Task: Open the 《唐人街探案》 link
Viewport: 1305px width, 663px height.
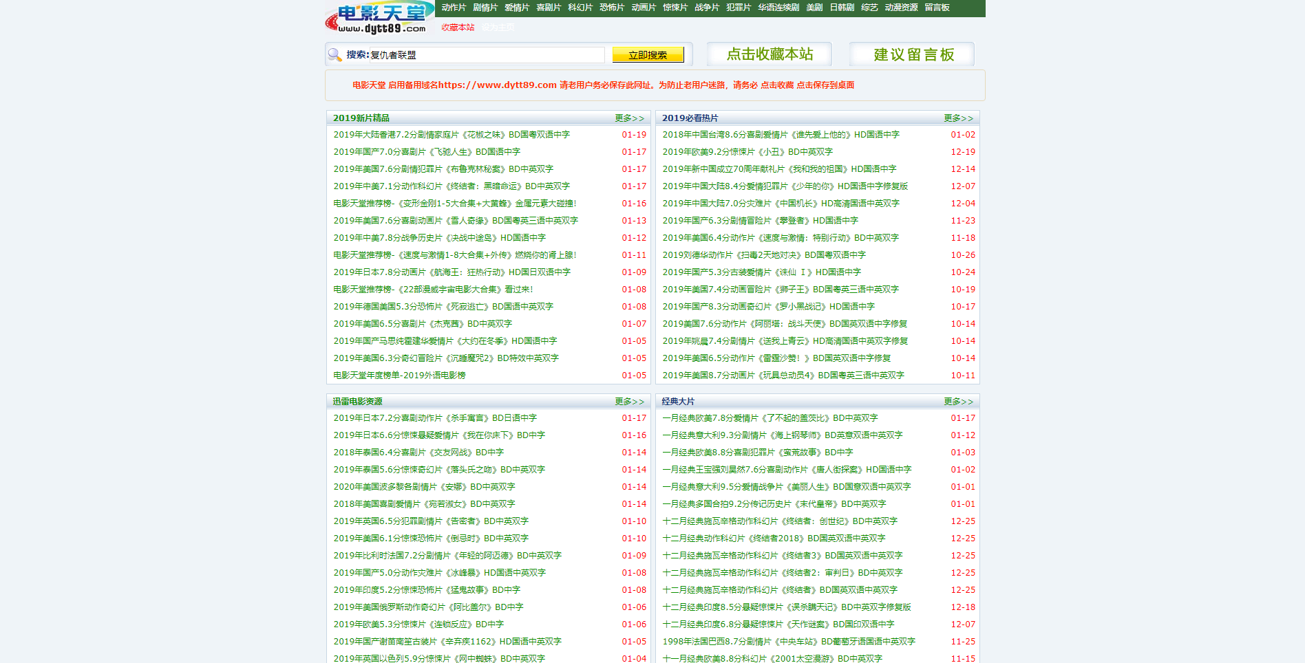Action: point(787,470)
